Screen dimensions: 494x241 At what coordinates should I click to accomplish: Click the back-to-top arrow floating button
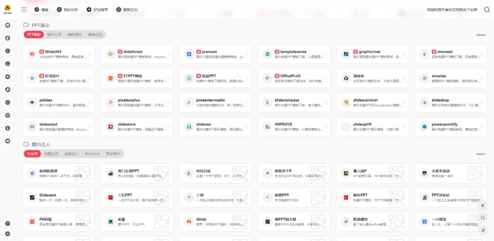point(483,205)
